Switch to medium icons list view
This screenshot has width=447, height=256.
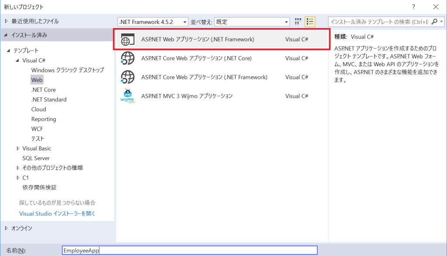click(x=310, y=22)
